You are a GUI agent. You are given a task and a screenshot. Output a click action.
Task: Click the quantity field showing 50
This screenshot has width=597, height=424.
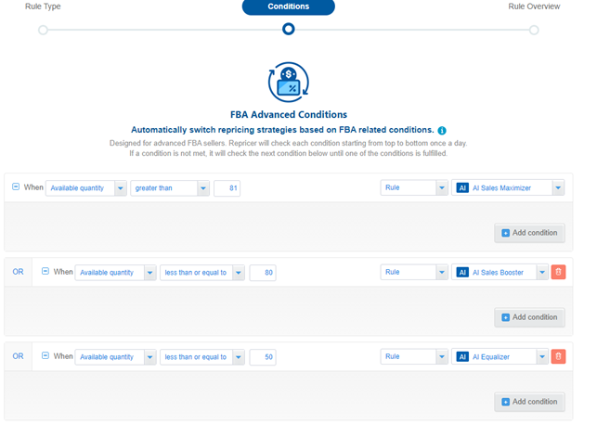[263, 357]
